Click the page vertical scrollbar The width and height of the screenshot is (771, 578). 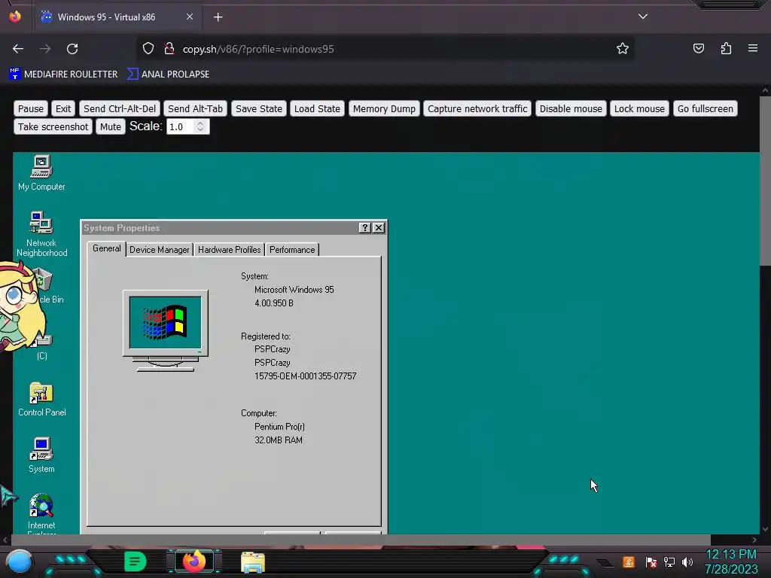(765, 182)
